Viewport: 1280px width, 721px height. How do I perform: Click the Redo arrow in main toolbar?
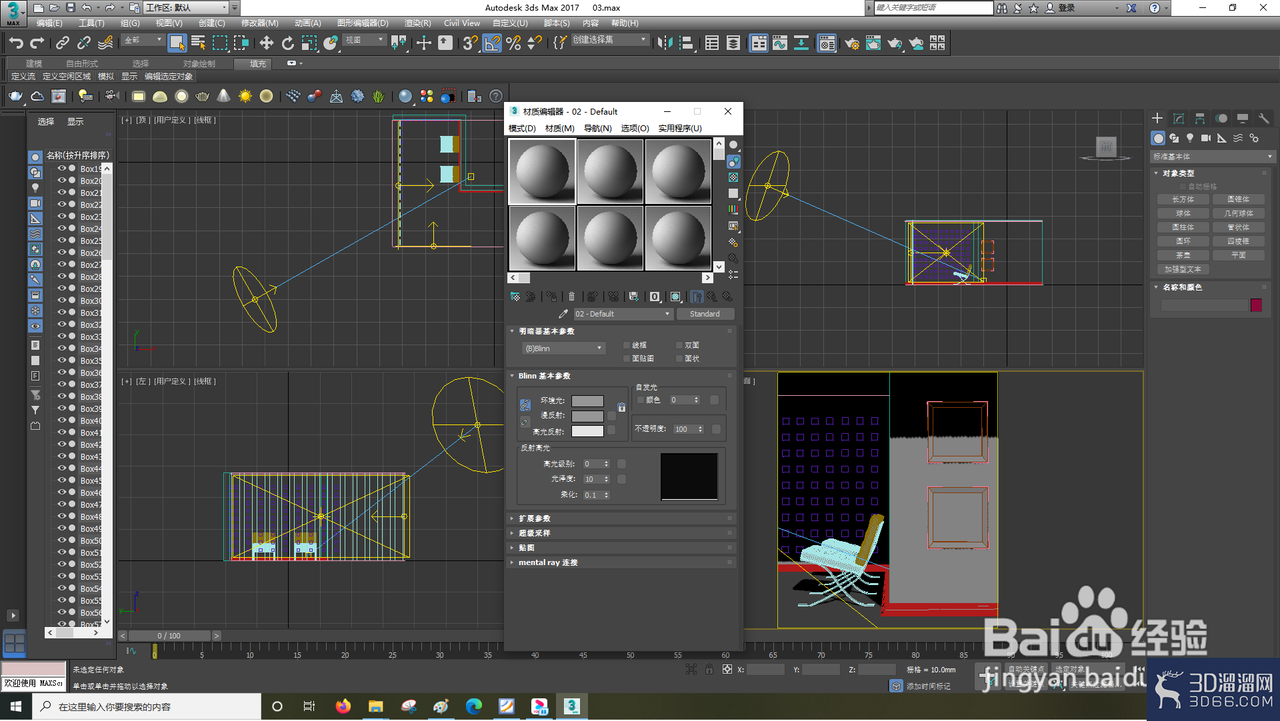coord(37,43)
